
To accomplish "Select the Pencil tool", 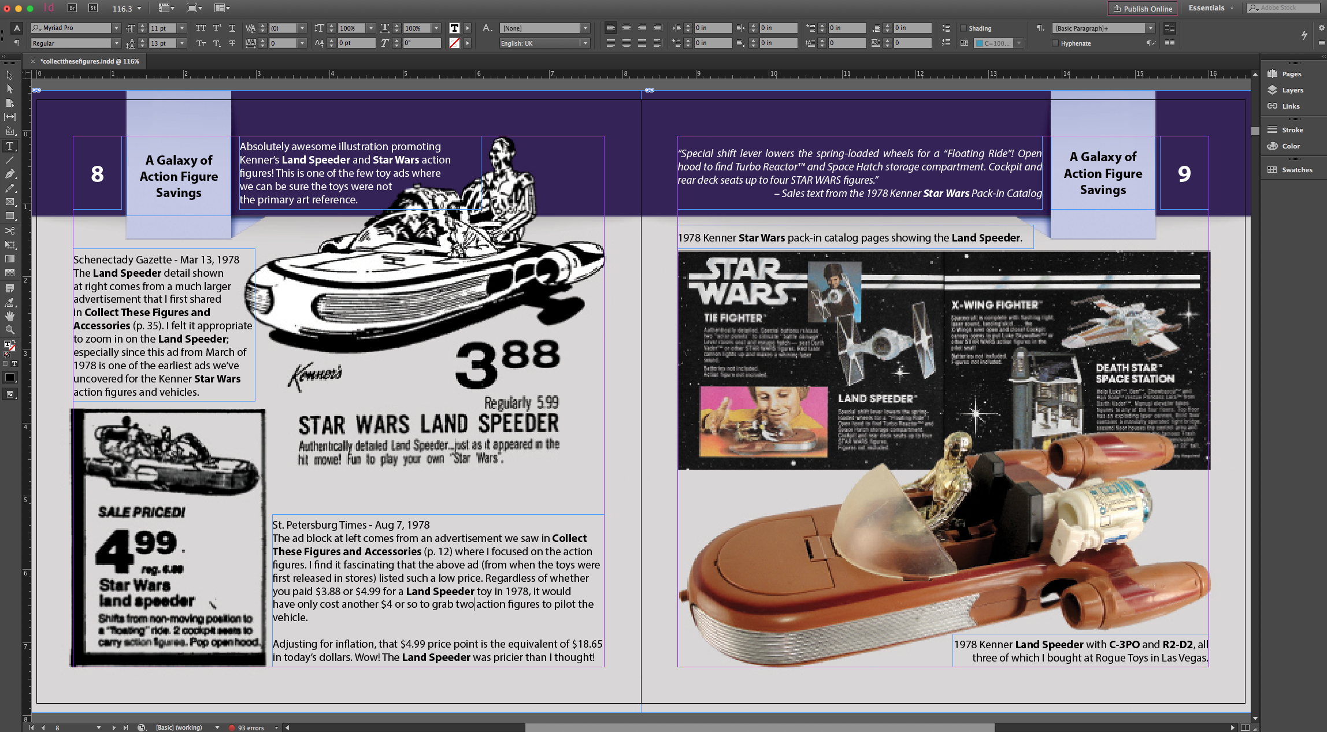I will pos(10,188).
